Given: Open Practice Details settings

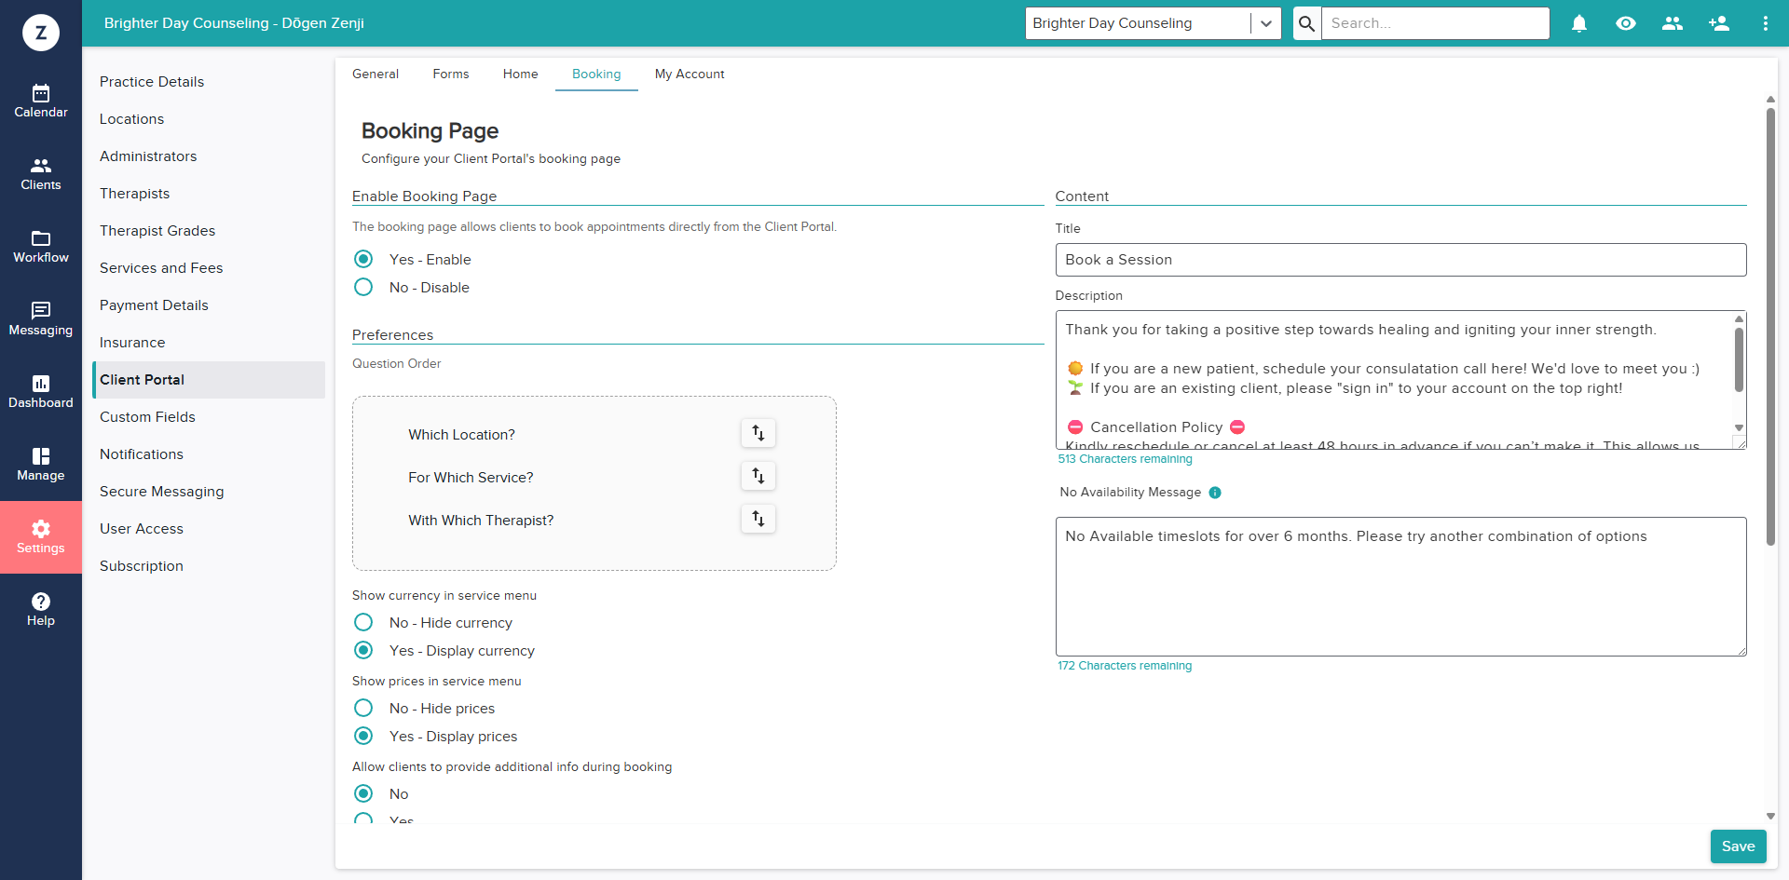Looking at the screenshot, I should pyautogui.click(x=209, y=82).
